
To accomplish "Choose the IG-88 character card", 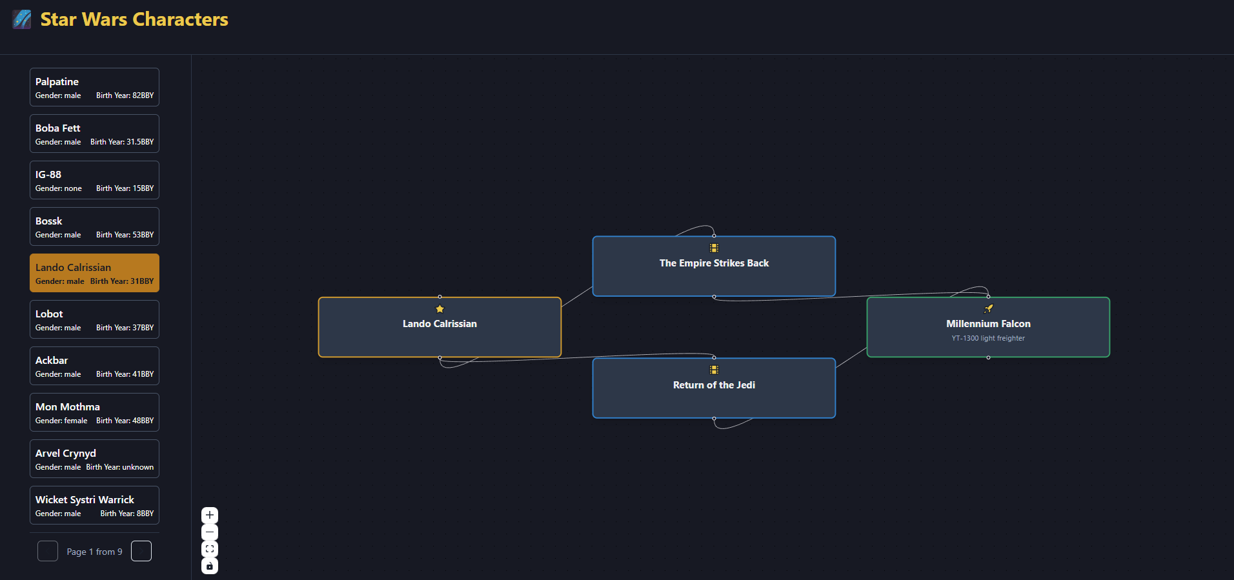I will coord(94,180).
